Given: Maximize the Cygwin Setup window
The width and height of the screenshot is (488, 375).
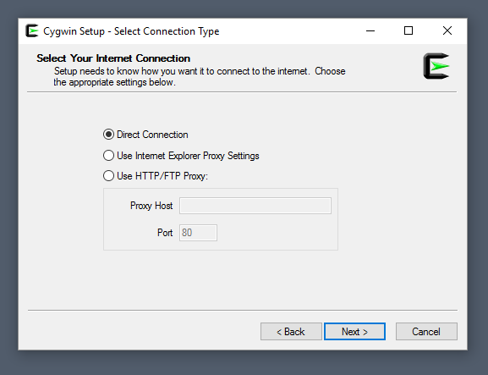Looking at the screenshot, I should click(x=408, y=30).
